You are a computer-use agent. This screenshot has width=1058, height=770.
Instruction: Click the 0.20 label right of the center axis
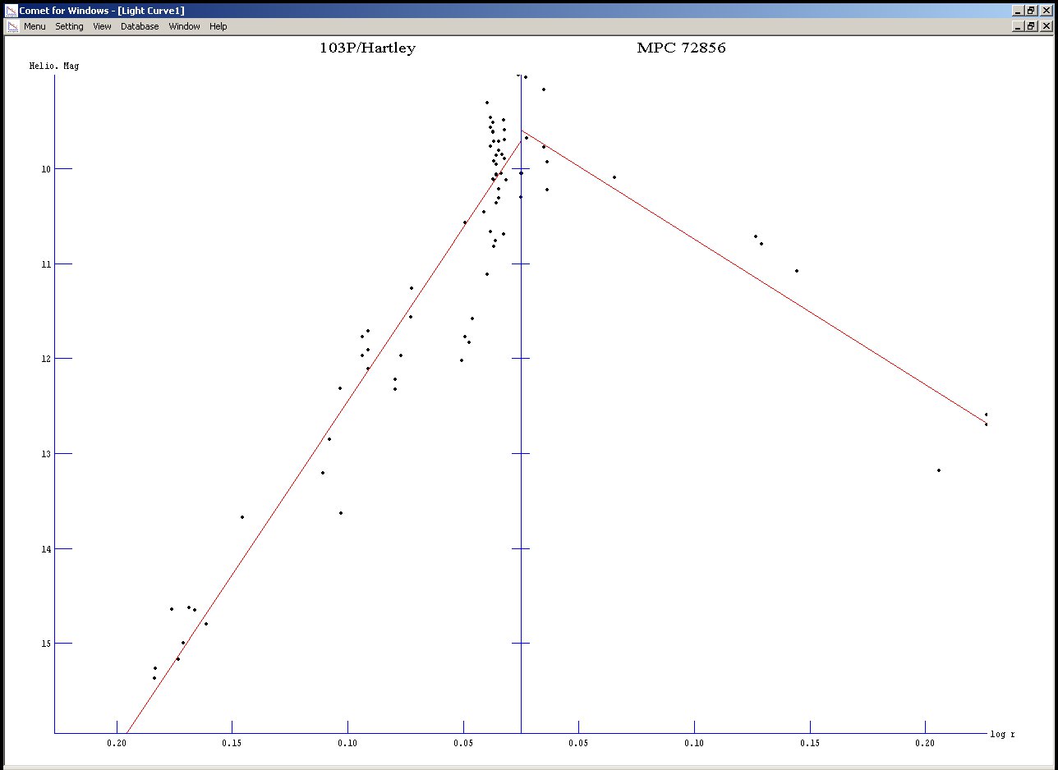pyautogui.click(x=925, y=742)
